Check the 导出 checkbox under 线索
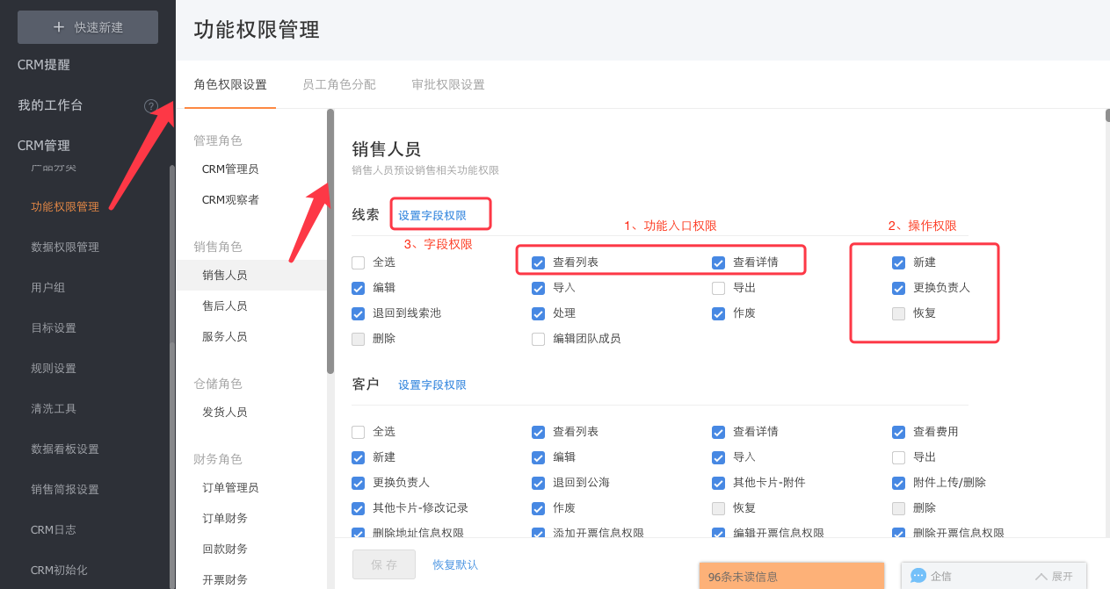Image resolution: width=1110 pixels, height=589 pixels. tap(718, 288)
